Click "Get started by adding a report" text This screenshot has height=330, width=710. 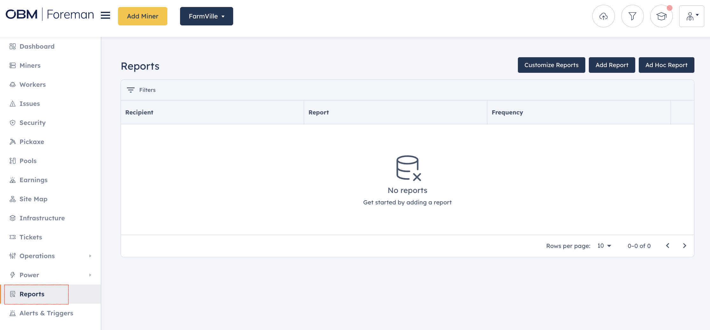[407, 203]
